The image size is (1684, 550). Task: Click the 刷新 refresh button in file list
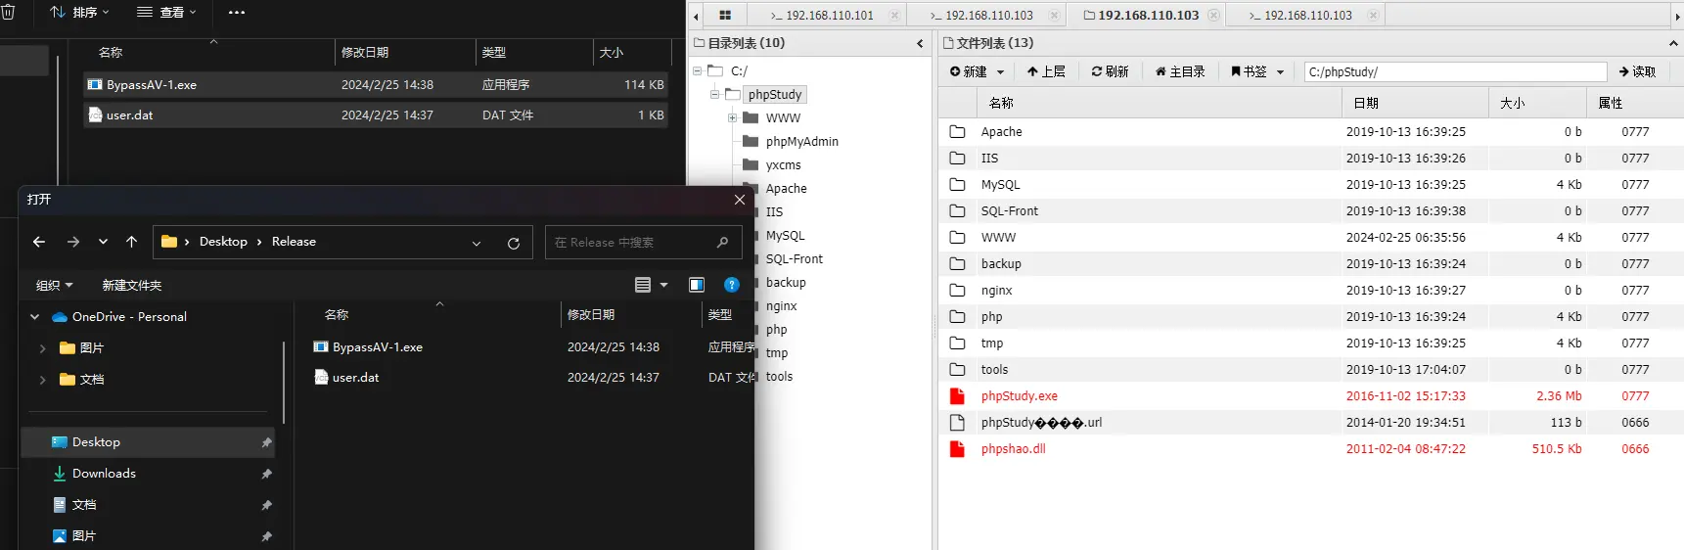coord(1110,71)
